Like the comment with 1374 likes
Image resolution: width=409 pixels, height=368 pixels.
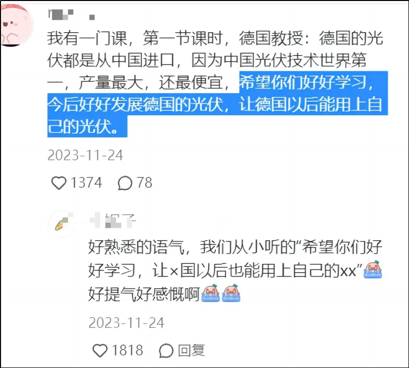click(x=58, y=183)
